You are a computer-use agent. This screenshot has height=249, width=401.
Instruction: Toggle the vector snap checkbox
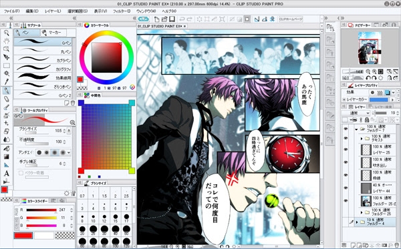(21, 173)
